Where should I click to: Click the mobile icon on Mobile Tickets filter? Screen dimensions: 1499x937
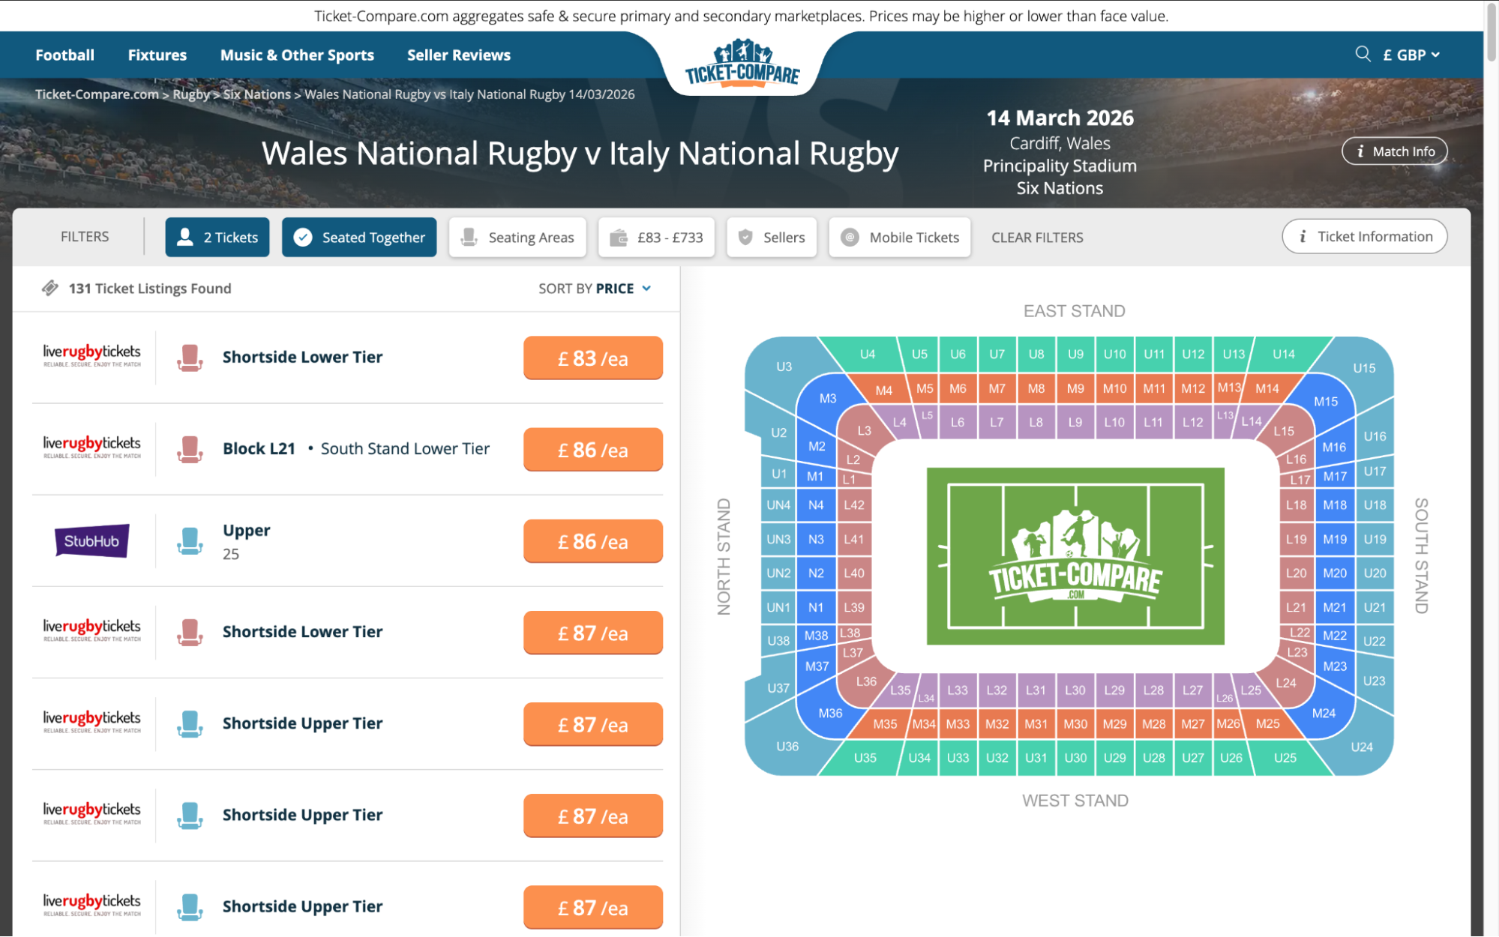[x=850, y=237]
